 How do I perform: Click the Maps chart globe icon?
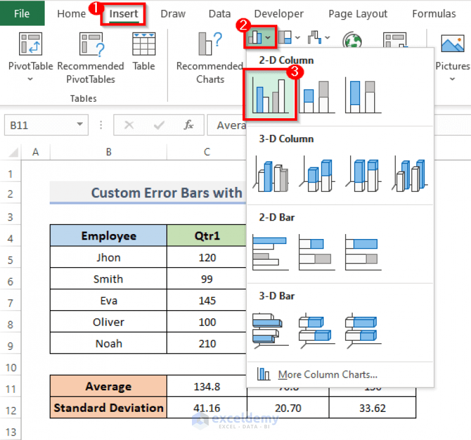click(x=352, y=40)
